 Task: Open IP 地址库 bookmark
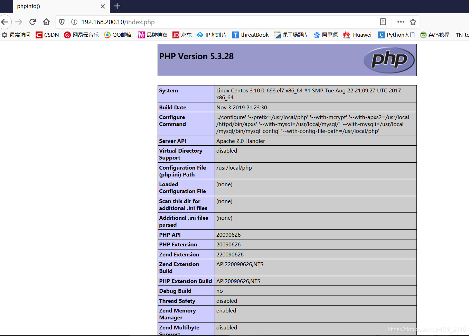click(x=212, y=35)
